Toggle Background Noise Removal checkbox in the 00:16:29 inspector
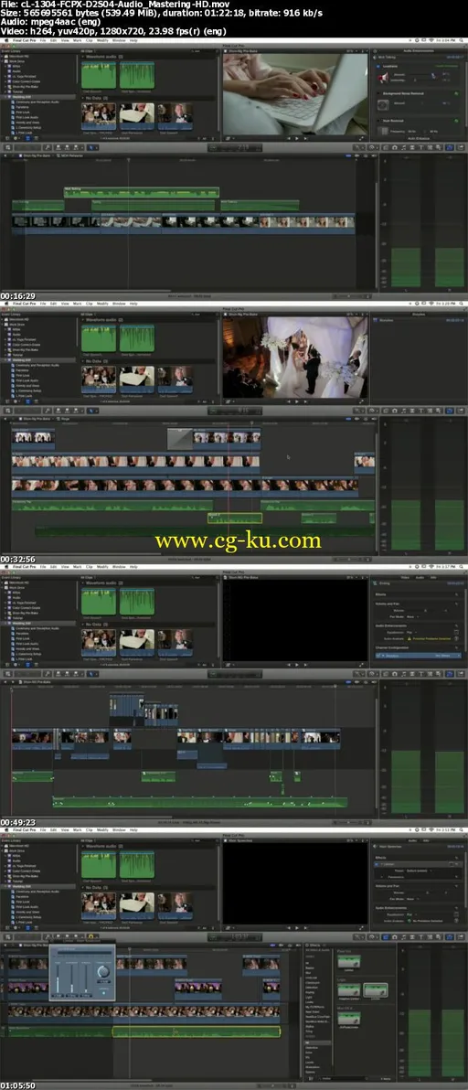 tap(378, 93)
